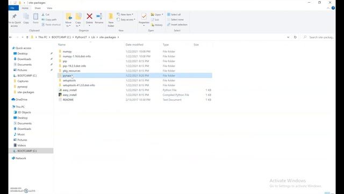Click Cut in the Clipboard group
This screenshot has height=194, width=344.
[45, 15]
